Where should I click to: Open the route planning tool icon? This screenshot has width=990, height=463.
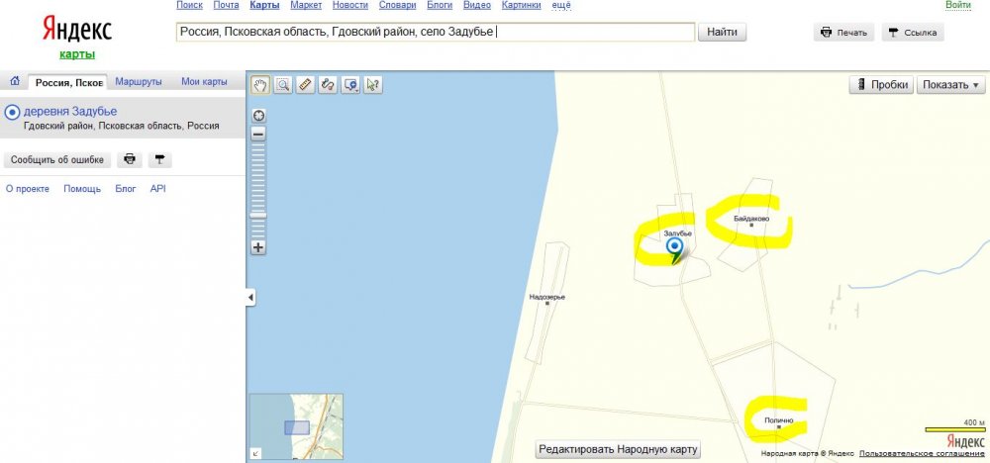click(328, 84)
